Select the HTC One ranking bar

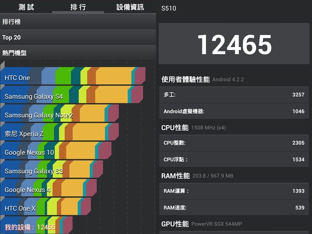tap(73, 76)
